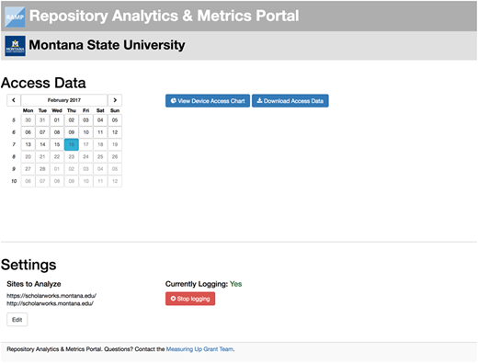Screen dimensions: 478x363
Task: Click the RAMP logo icon
Action: click(15, 17)
